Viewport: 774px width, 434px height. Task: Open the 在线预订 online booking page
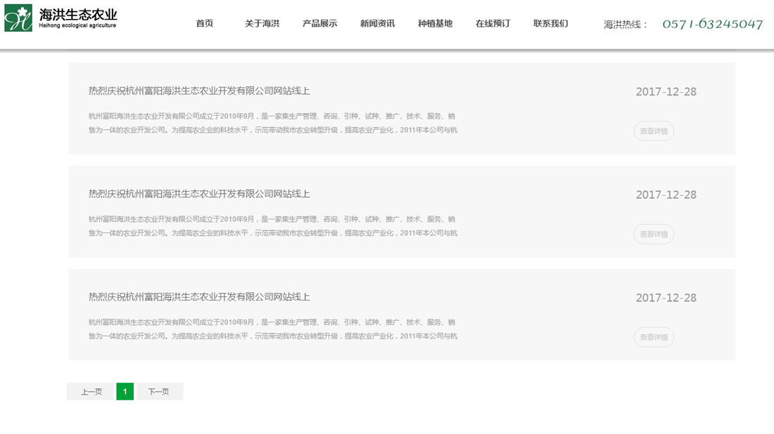click(x=492, y=22)
